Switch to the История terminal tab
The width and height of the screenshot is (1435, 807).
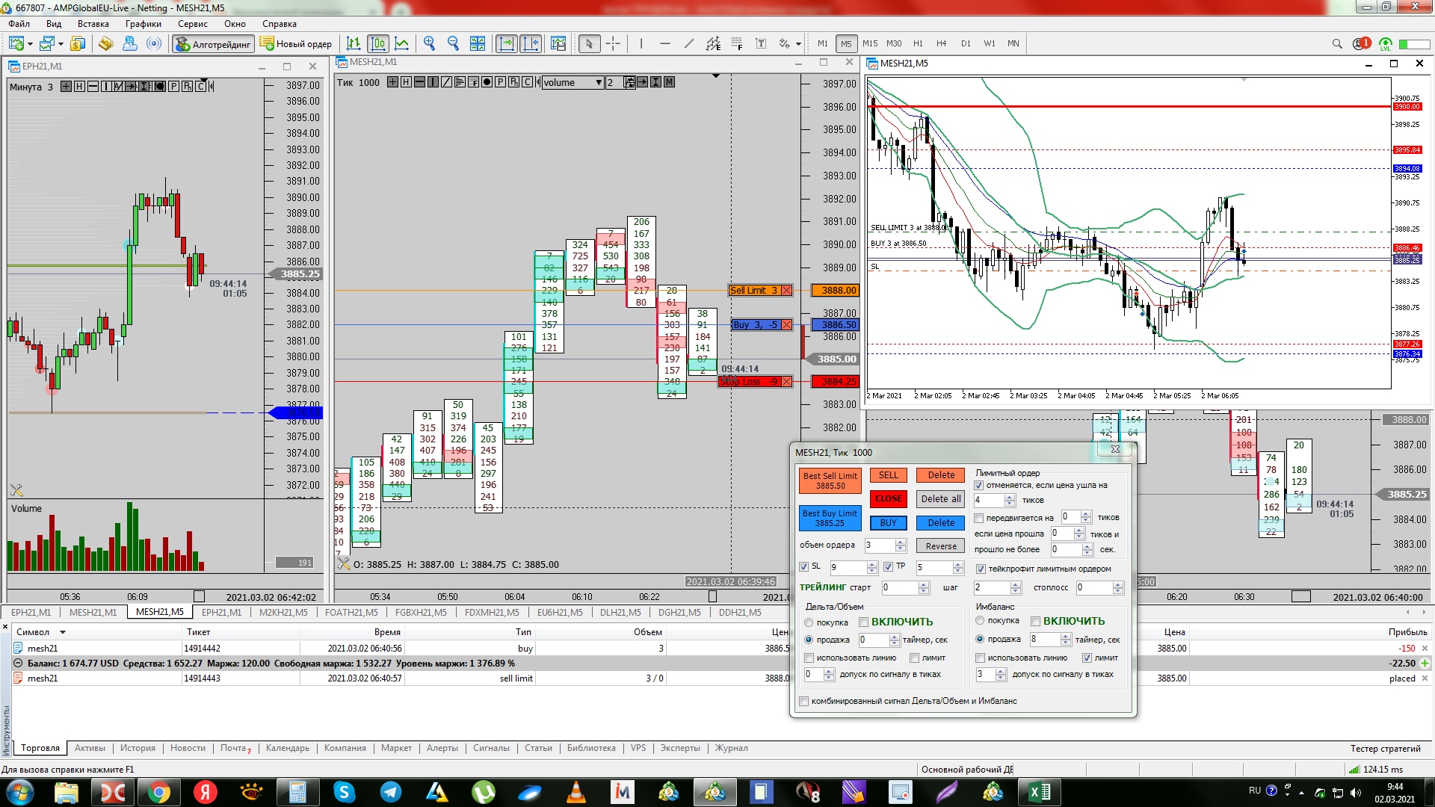click(138, 748)
